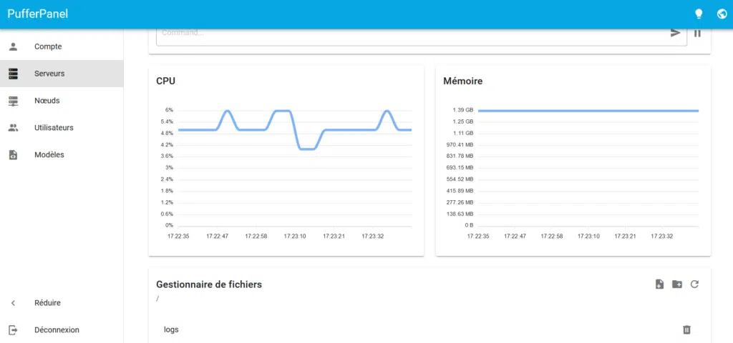The width and height of the screenshot is (733, 343).
Task: Click the Mémoire chart heading
Action: [463, 81]
